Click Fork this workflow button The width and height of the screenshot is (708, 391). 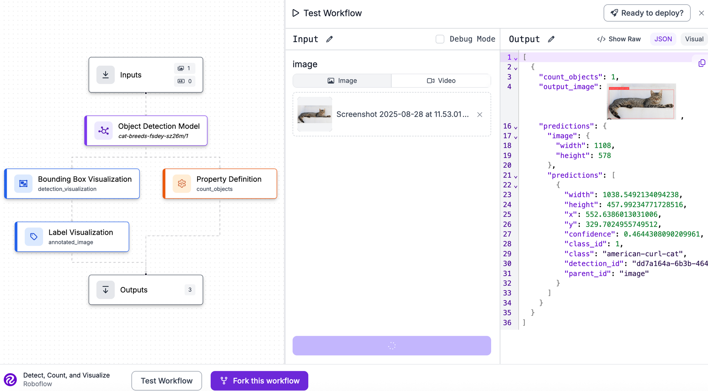pyautogui.click(x=259, y=381)
